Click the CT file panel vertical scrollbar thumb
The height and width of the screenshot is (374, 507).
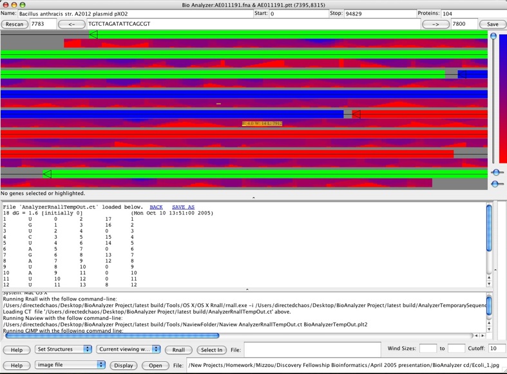click(x=489, y=229)
